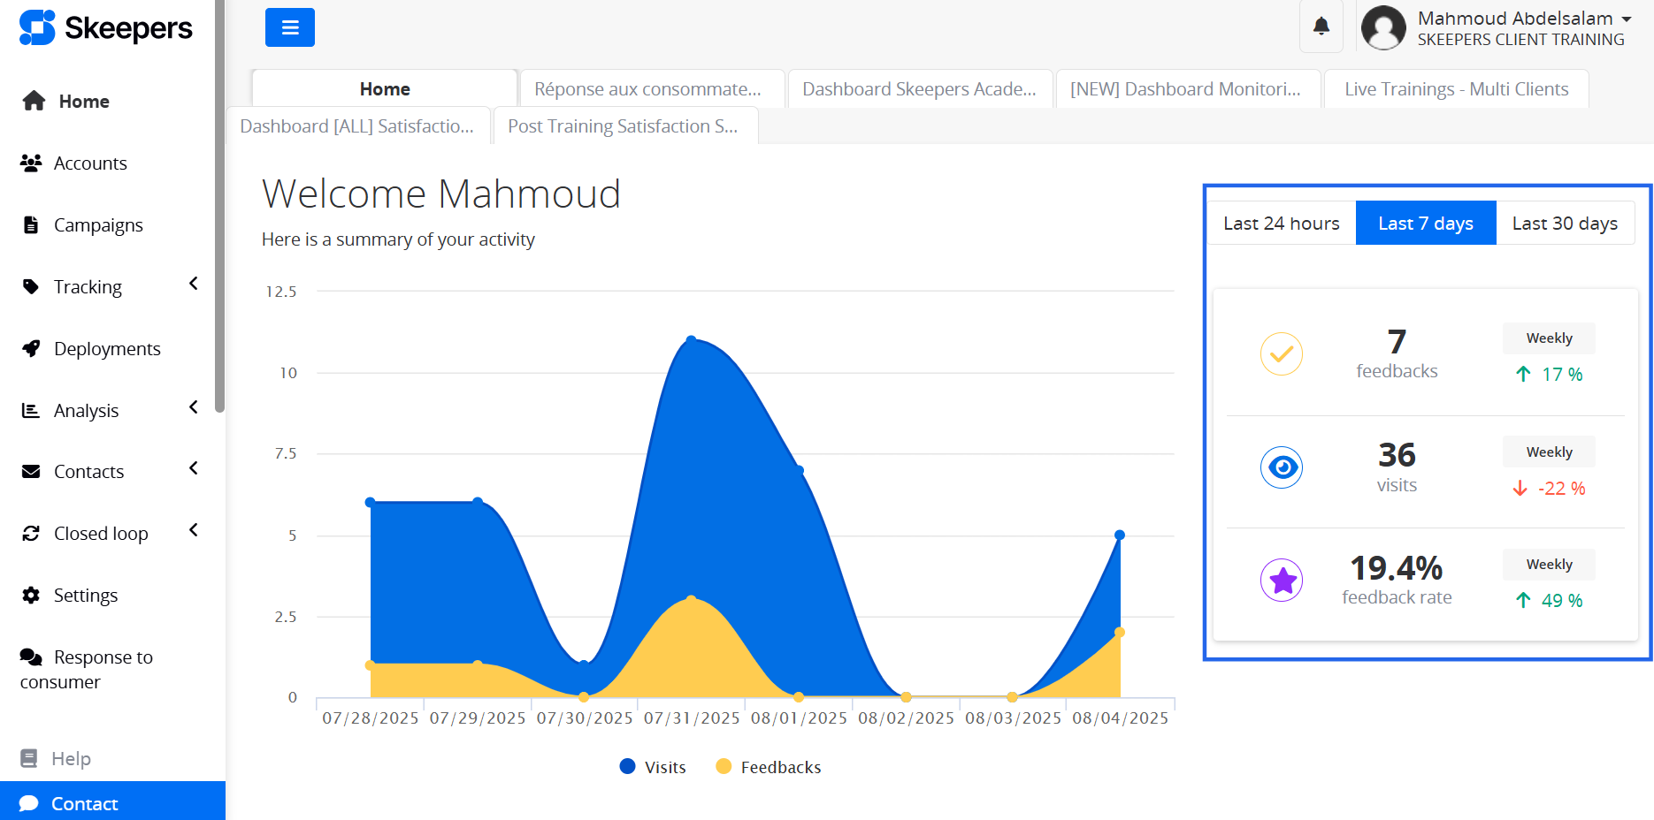Open the Post Training Satisfaction tab
The width and height of the screenshot is (1654, 820).
coord(623,126)
